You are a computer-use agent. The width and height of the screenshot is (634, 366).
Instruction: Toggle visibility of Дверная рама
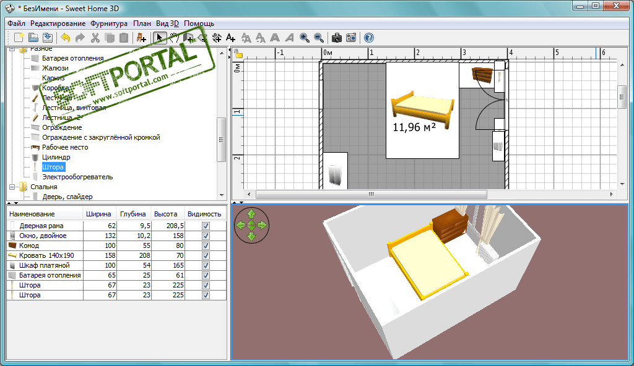206,226
